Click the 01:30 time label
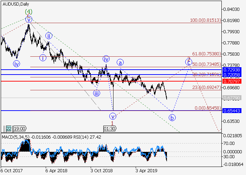Viewport: 246px width, 175px height. tap(110, 128)
